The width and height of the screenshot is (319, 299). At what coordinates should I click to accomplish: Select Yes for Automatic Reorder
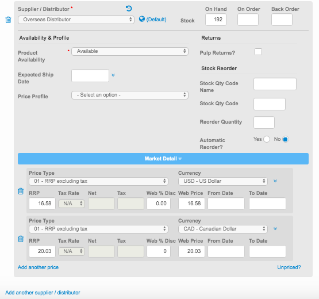[267, 139]
